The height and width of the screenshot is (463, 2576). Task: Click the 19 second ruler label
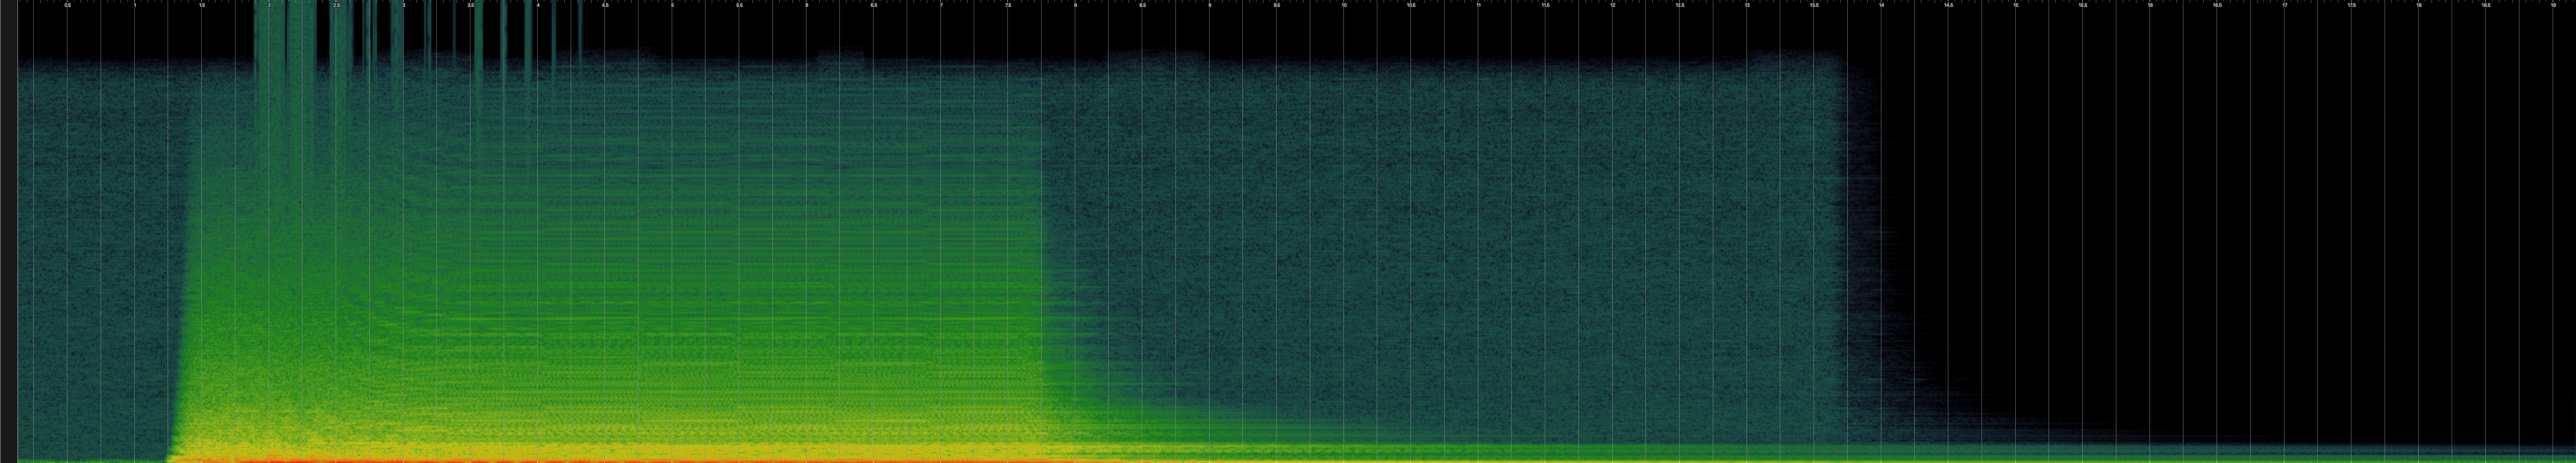click(2553, 5)
